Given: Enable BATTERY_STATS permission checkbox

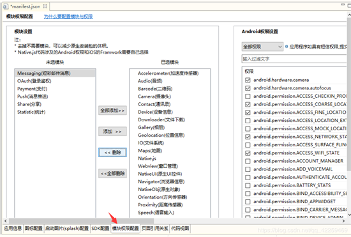Looking at the screenshot, I should (x=248, y=185).
